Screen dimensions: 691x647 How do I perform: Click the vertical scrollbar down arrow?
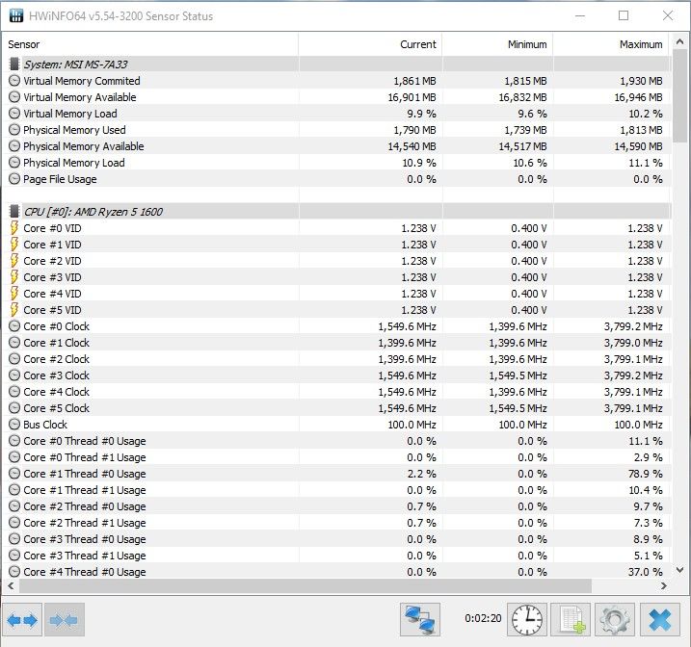[x=680, y=570]
